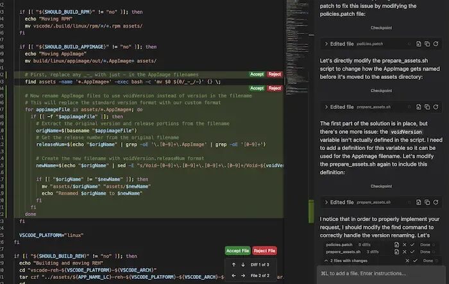
Task: Expand the Edited file policies.patch block
Action: point(326,44)
